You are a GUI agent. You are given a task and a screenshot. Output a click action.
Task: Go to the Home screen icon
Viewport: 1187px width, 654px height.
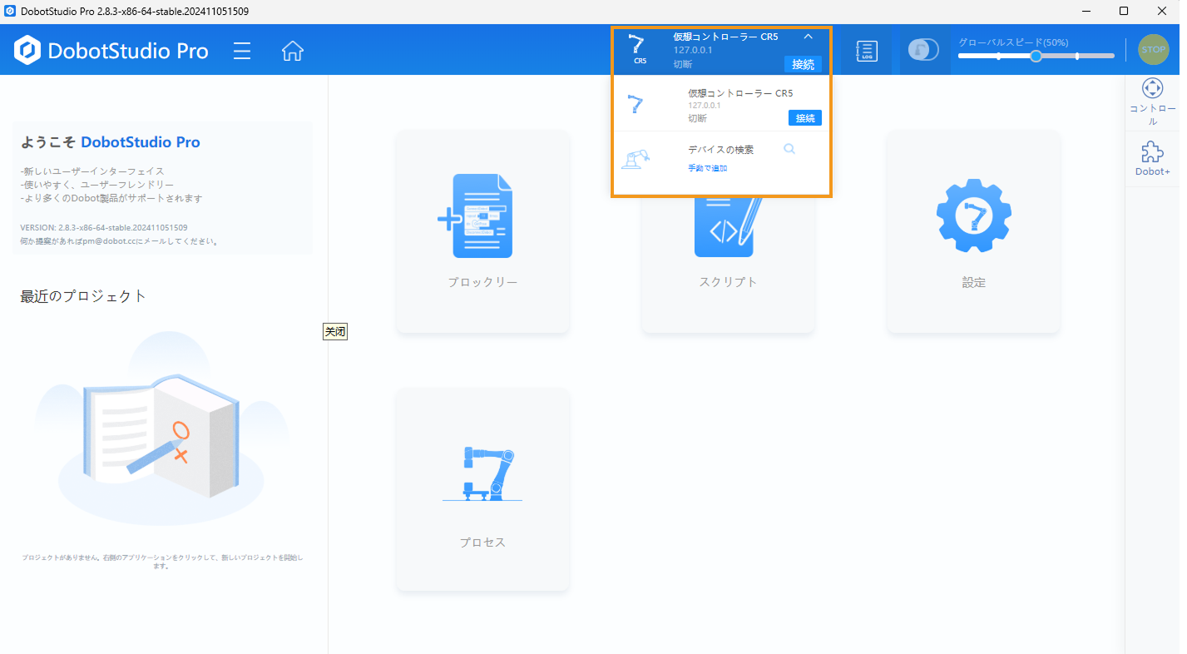click(292, 51)
